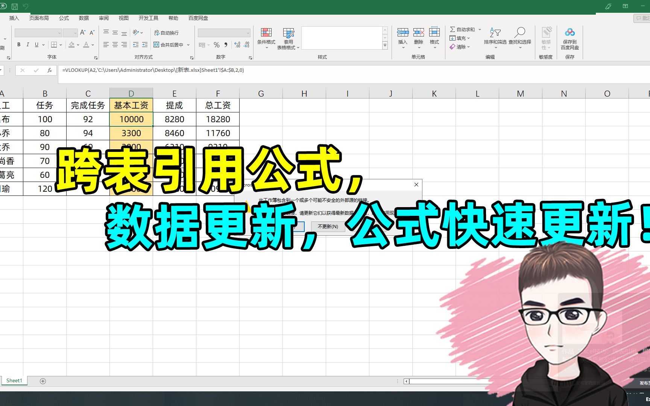Apply percent style format

217,45
